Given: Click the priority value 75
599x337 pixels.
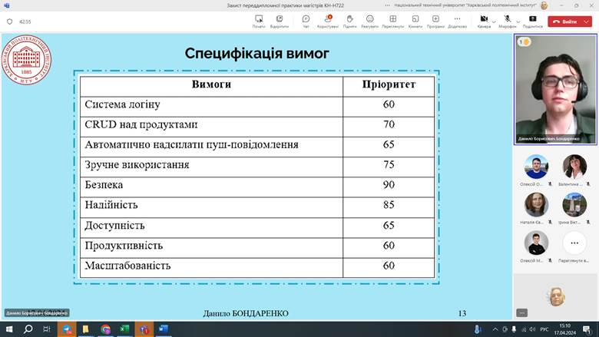Looking at the screenshot, I should 389,164.
